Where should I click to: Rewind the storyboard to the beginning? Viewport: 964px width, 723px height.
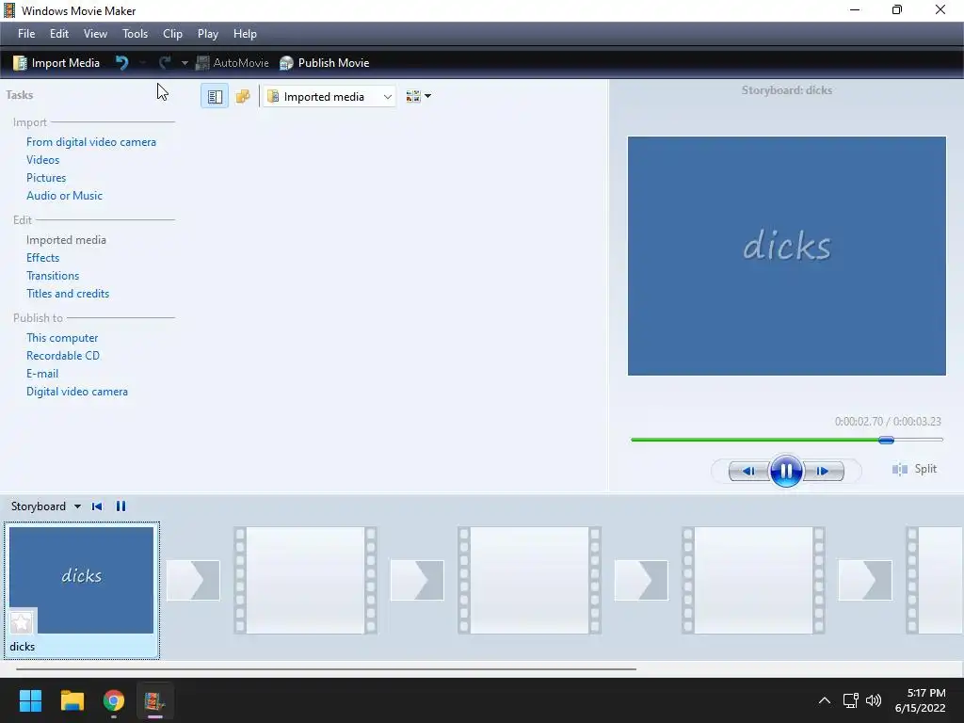click(97, 506)
